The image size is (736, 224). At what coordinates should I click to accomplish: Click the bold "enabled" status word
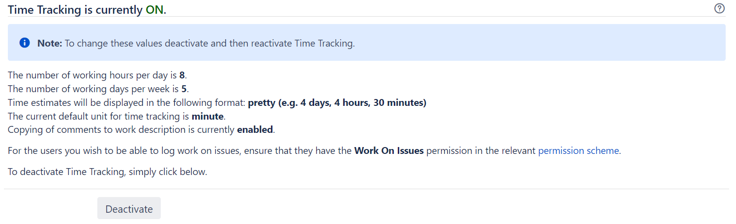(x=256, y=130)
